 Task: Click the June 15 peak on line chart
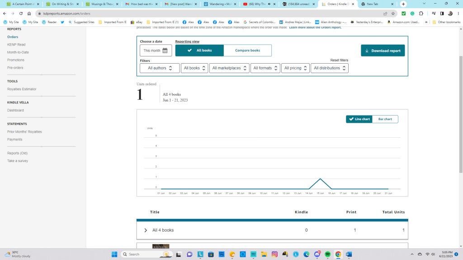click(x=320, y=179)
